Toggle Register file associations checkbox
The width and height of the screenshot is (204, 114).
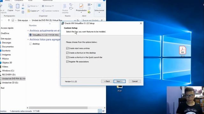(x=67, y=61)
